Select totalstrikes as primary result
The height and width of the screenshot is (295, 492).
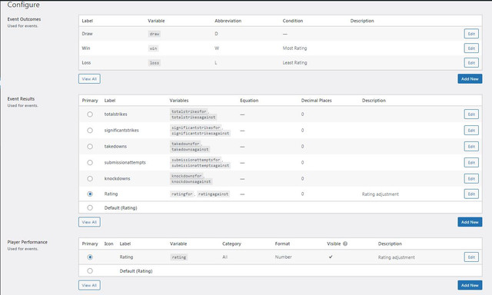(x=90, y=114)
